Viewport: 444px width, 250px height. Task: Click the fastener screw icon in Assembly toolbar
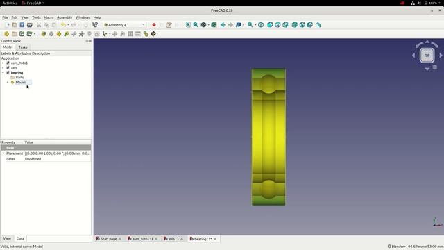89,34
